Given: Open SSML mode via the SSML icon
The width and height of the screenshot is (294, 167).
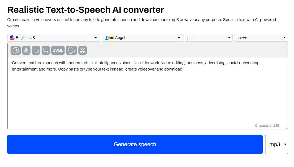Looking at the screenshot, I should [x=58, y=50].
